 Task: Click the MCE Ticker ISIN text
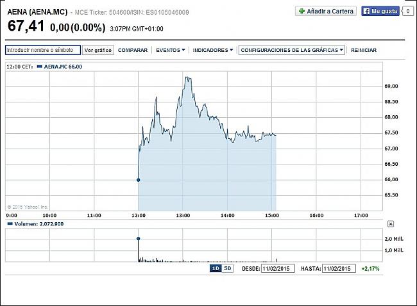(x=132, y=12)
